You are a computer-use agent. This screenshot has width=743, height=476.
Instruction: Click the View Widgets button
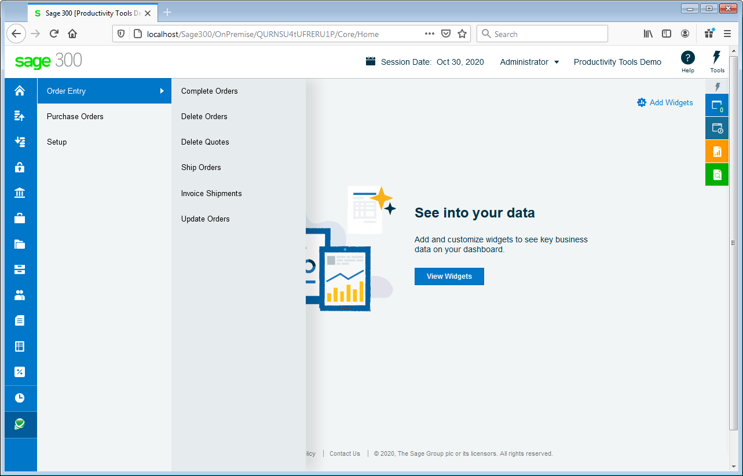click(x=449, y=276)
